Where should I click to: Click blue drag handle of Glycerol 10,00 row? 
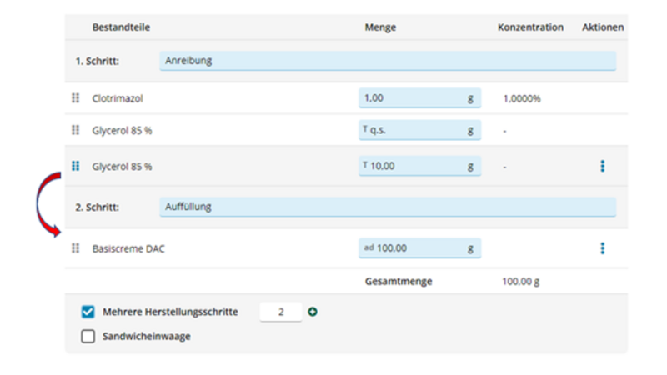pyautogui.click(x=75, y=166)
